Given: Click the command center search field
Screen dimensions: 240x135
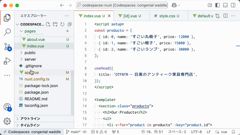Looking at the screenshot, I should 122,5.
